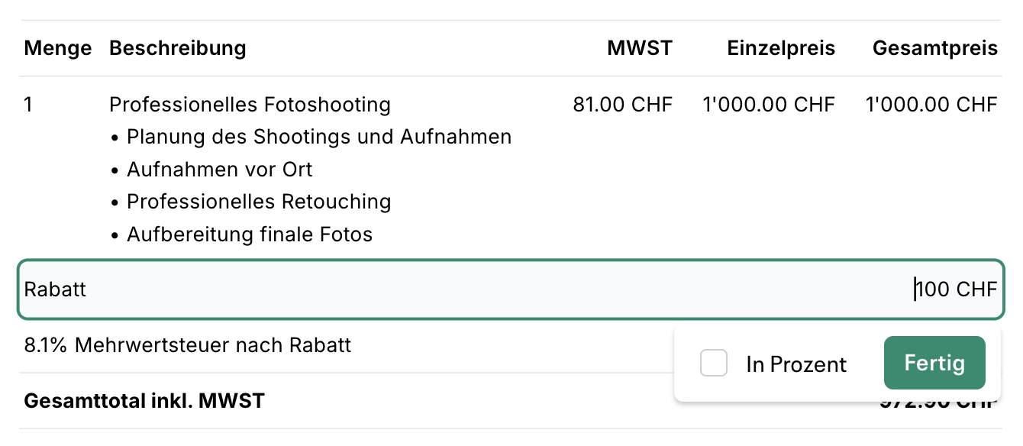Click the Beschreibung column header
The image size is (1023, 446).
[177, 47]
